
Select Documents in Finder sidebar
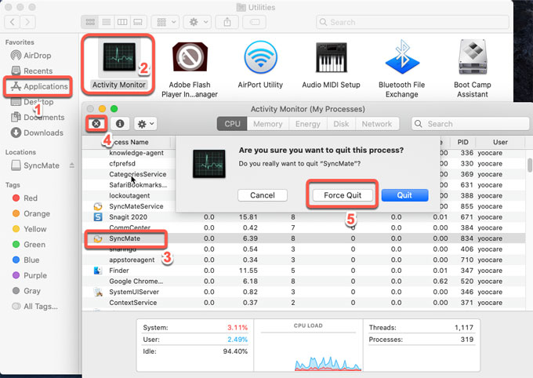pos(38,118)
